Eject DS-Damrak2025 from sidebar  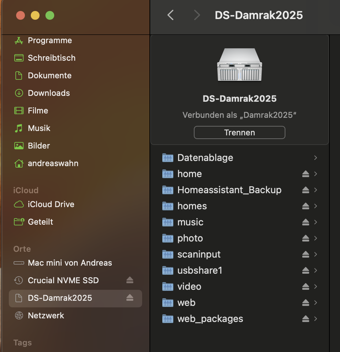pyautogui.click(x=130, y=298)
